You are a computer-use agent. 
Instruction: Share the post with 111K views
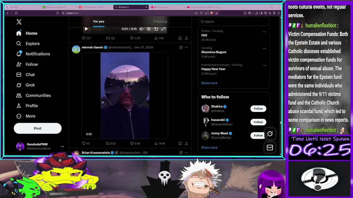point(186,38)
